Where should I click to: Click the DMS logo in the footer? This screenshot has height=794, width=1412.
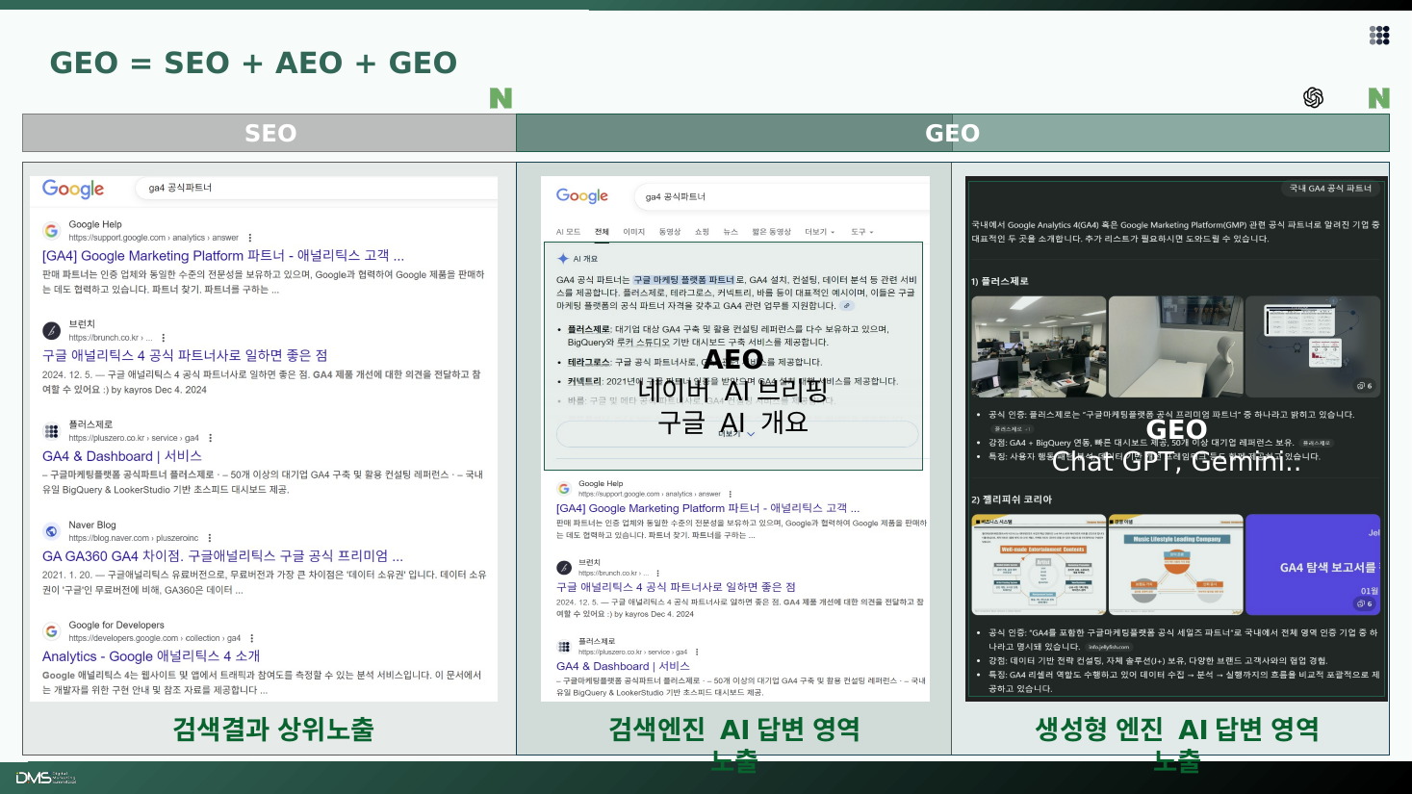click(x=46, y=777)
